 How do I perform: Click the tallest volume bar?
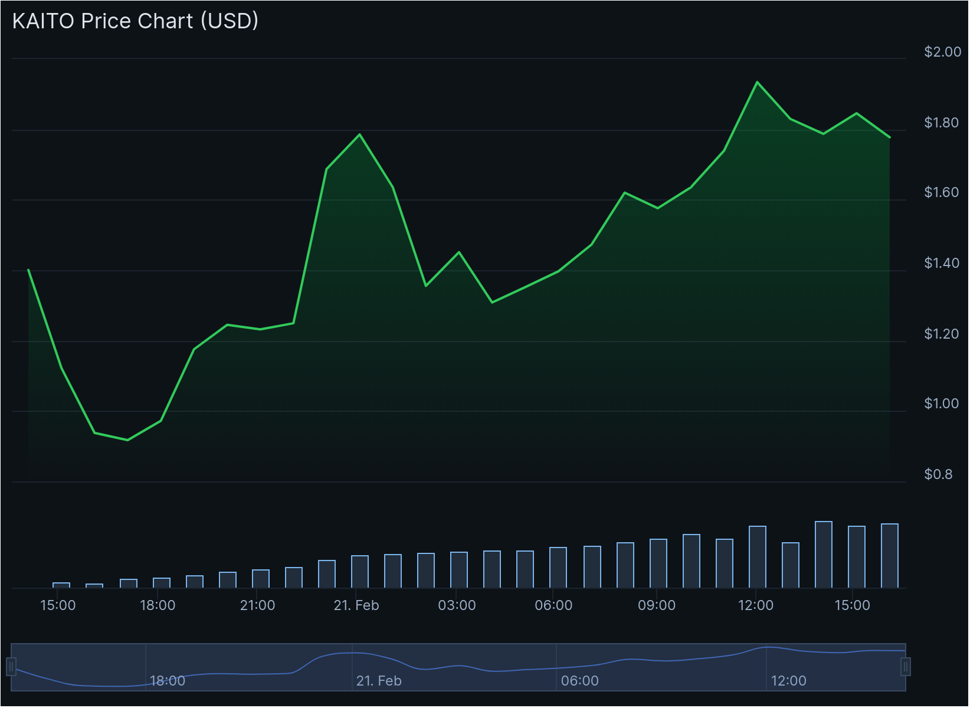pyautogui.click(x=823, y=555)
